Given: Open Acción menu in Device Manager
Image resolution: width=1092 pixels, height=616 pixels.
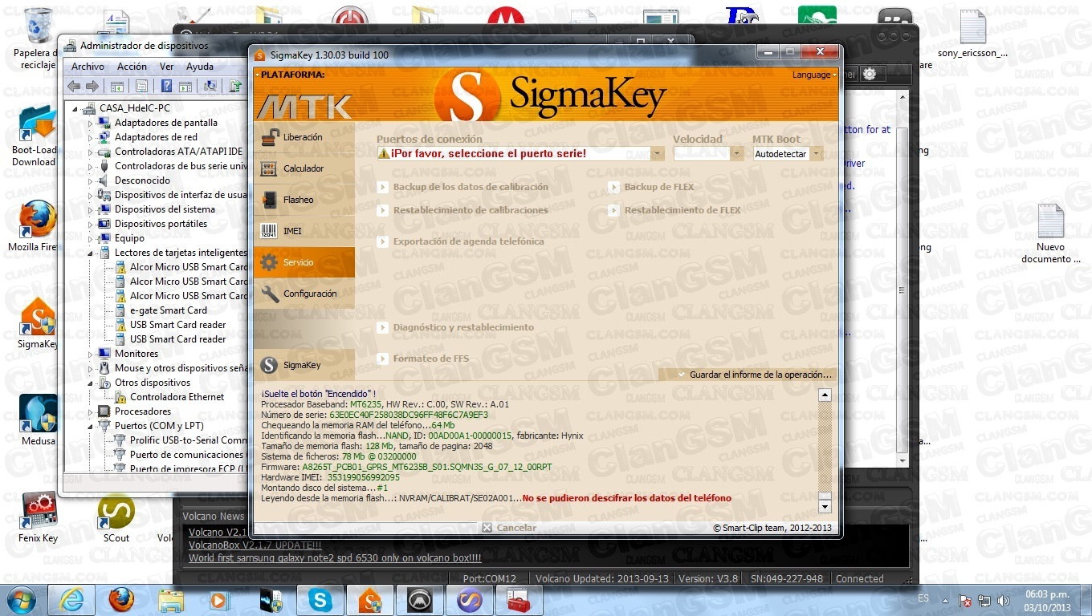Looking at the screenshot, I should [x=132, y=67].
